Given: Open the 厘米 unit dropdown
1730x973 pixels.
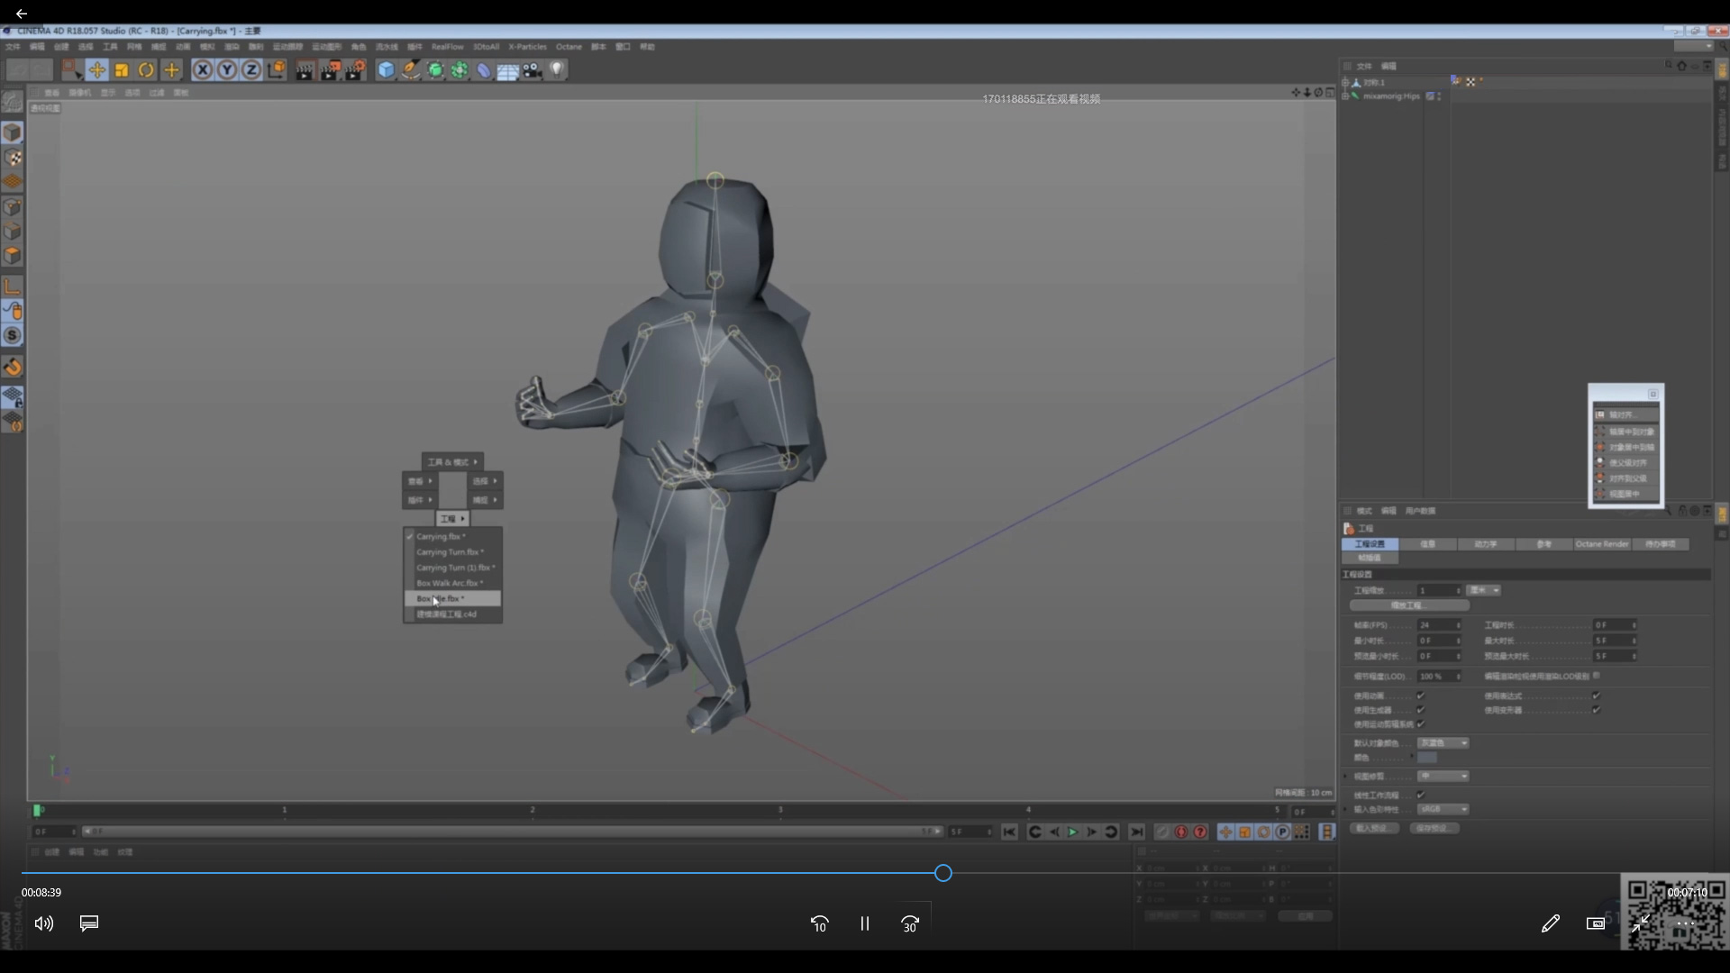Looking at the screenshot, I should point(1483,590).
